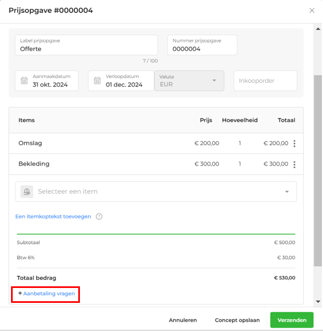This screenshot has width=323, height=331.
Task: Click the Label prijsopgave Offerte field
Action: click(x=87, y=45)
